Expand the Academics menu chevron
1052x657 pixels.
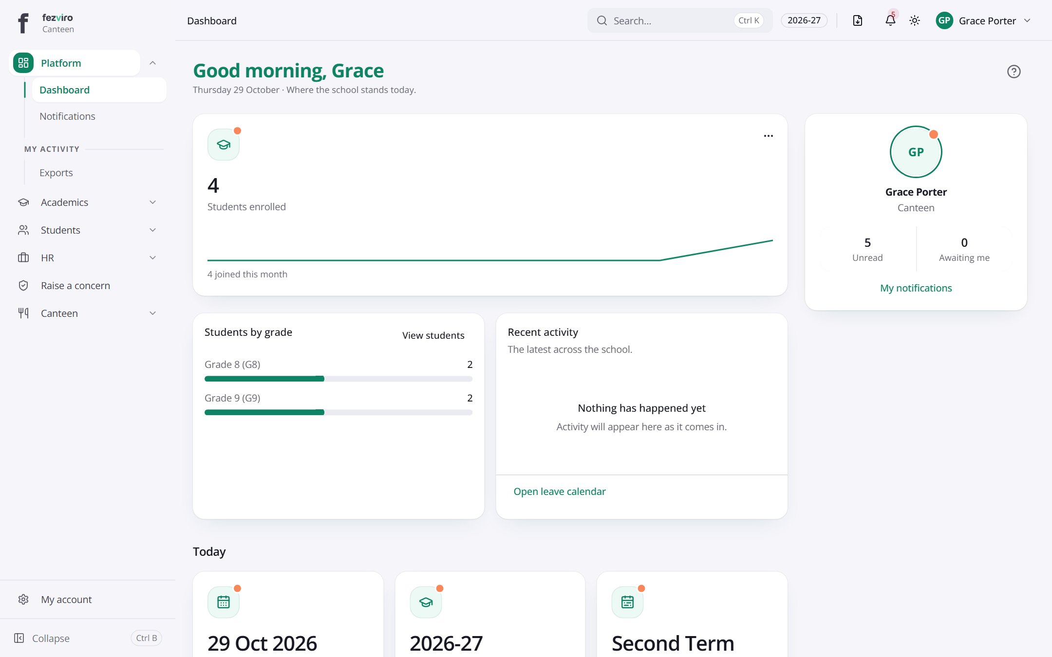click(152, 202)
